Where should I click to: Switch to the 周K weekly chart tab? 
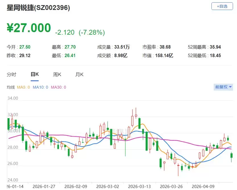pyautogui.click(x=57, y=74)
